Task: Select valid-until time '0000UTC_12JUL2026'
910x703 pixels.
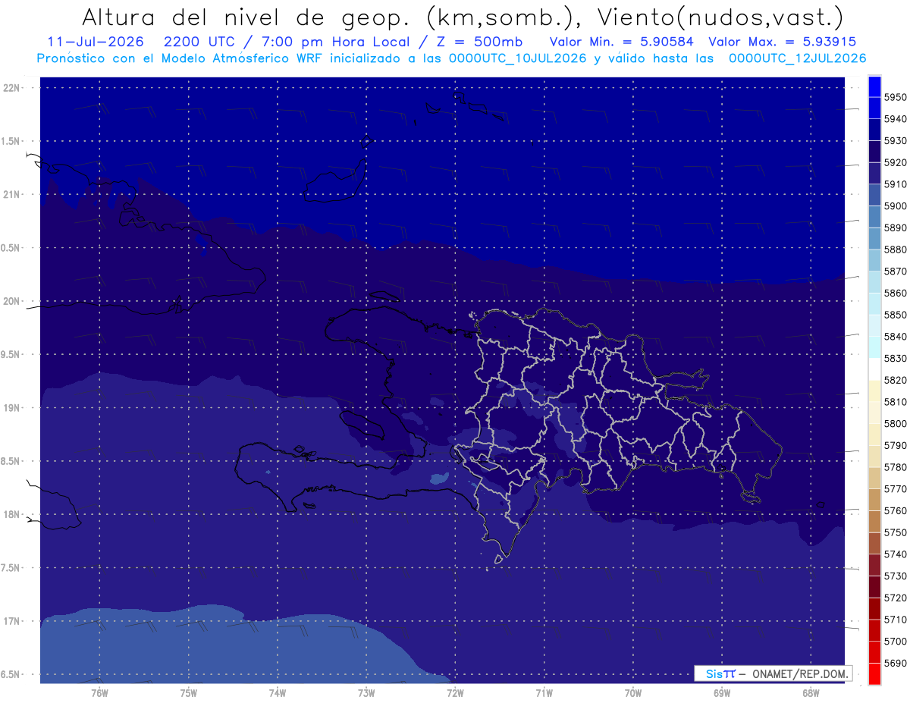Action: [x=797, y=58]
